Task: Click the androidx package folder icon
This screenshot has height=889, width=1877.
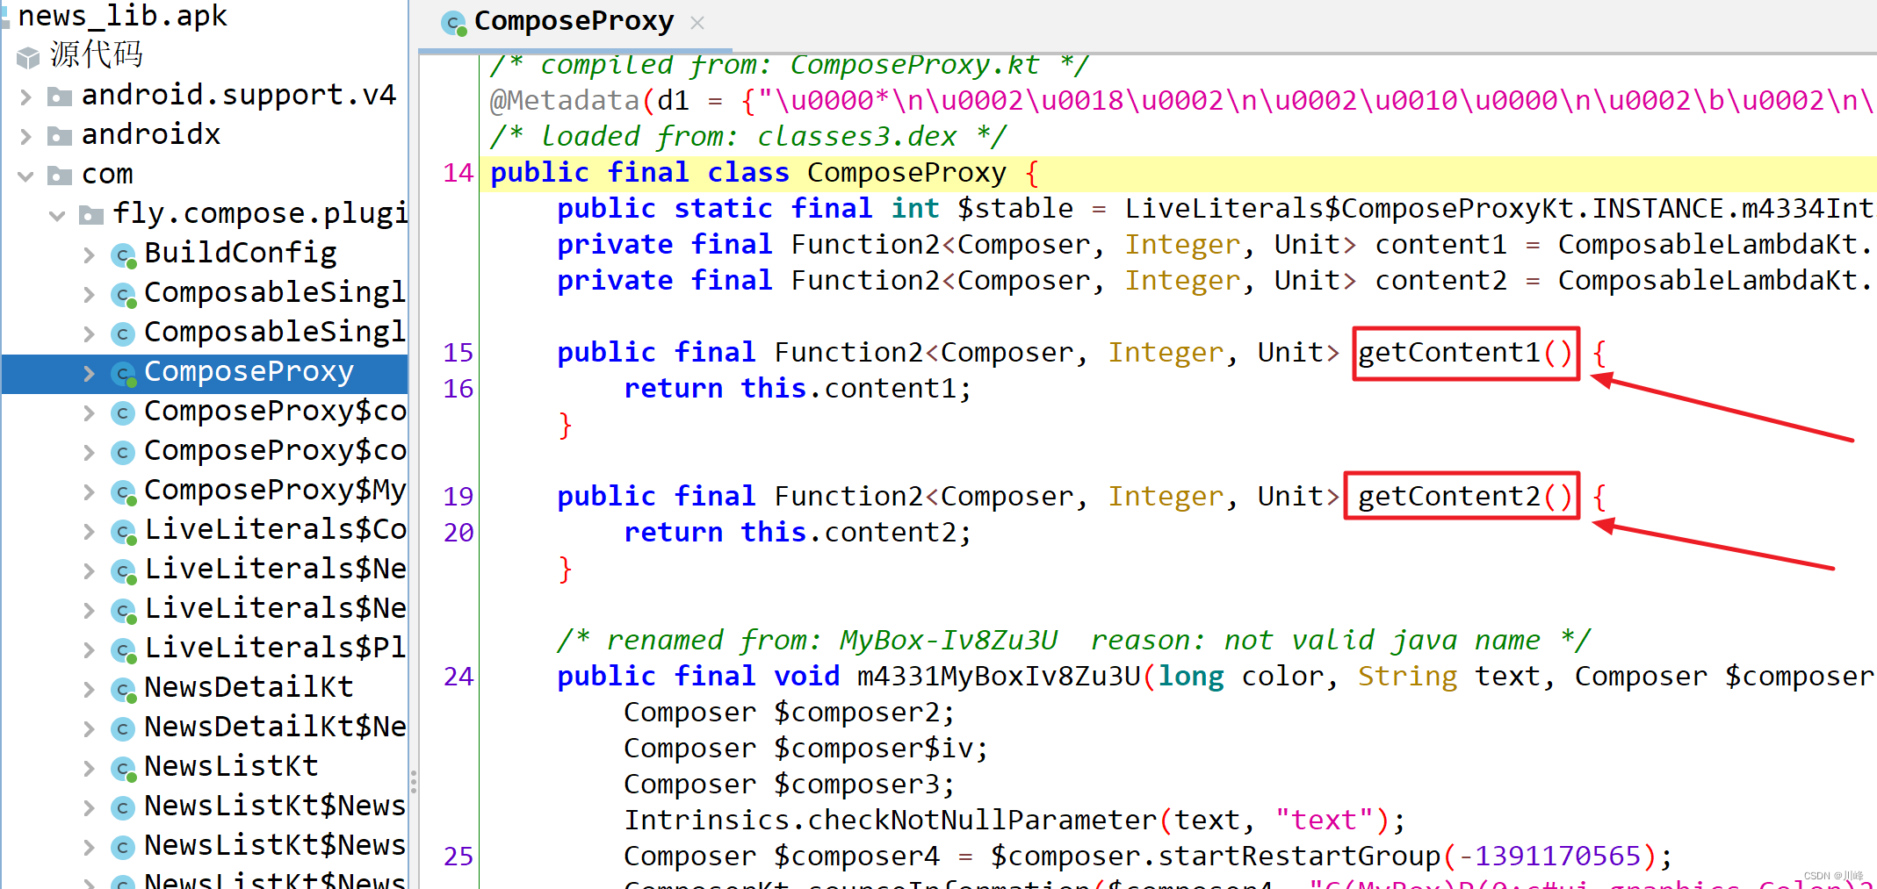Action: pos(60,136)
